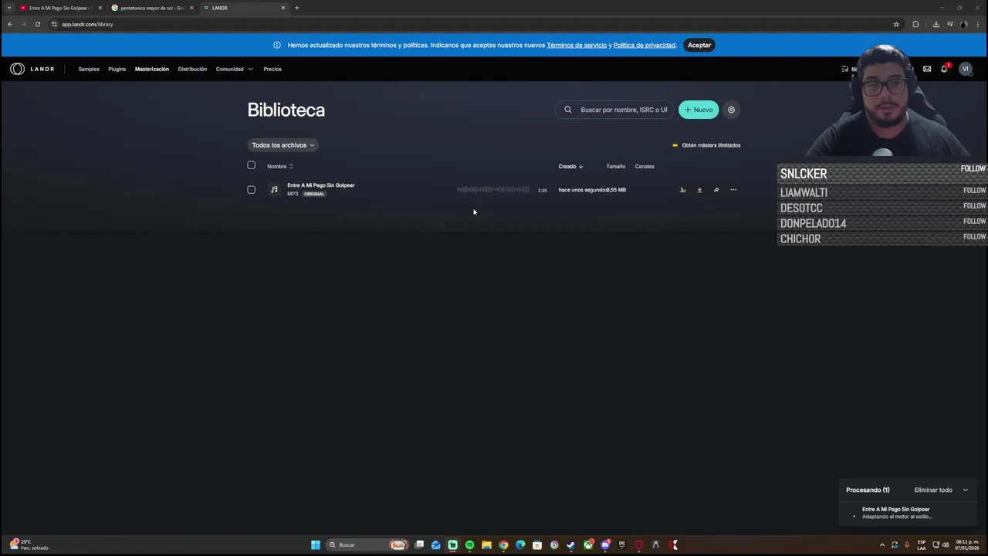Click the Nuevo button
Screen dimensions: 988x556
coord(699,110)
